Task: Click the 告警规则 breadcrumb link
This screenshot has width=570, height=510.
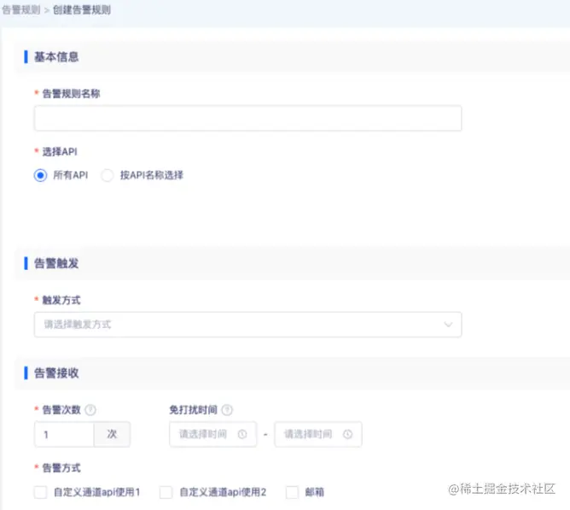Action: tap(21, 10)
